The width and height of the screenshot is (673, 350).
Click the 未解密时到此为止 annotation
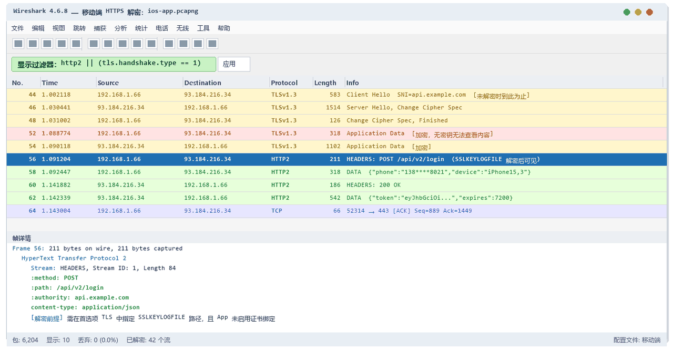point(502,96)
